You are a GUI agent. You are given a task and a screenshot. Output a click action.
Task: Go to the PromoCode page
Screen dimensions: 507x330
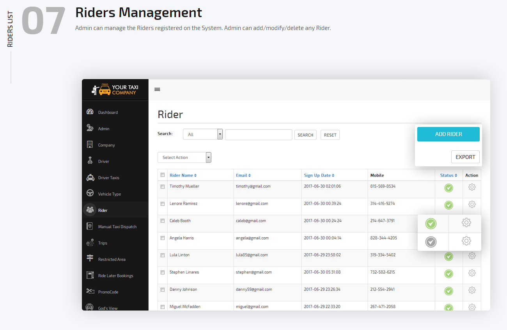(108, 291)
